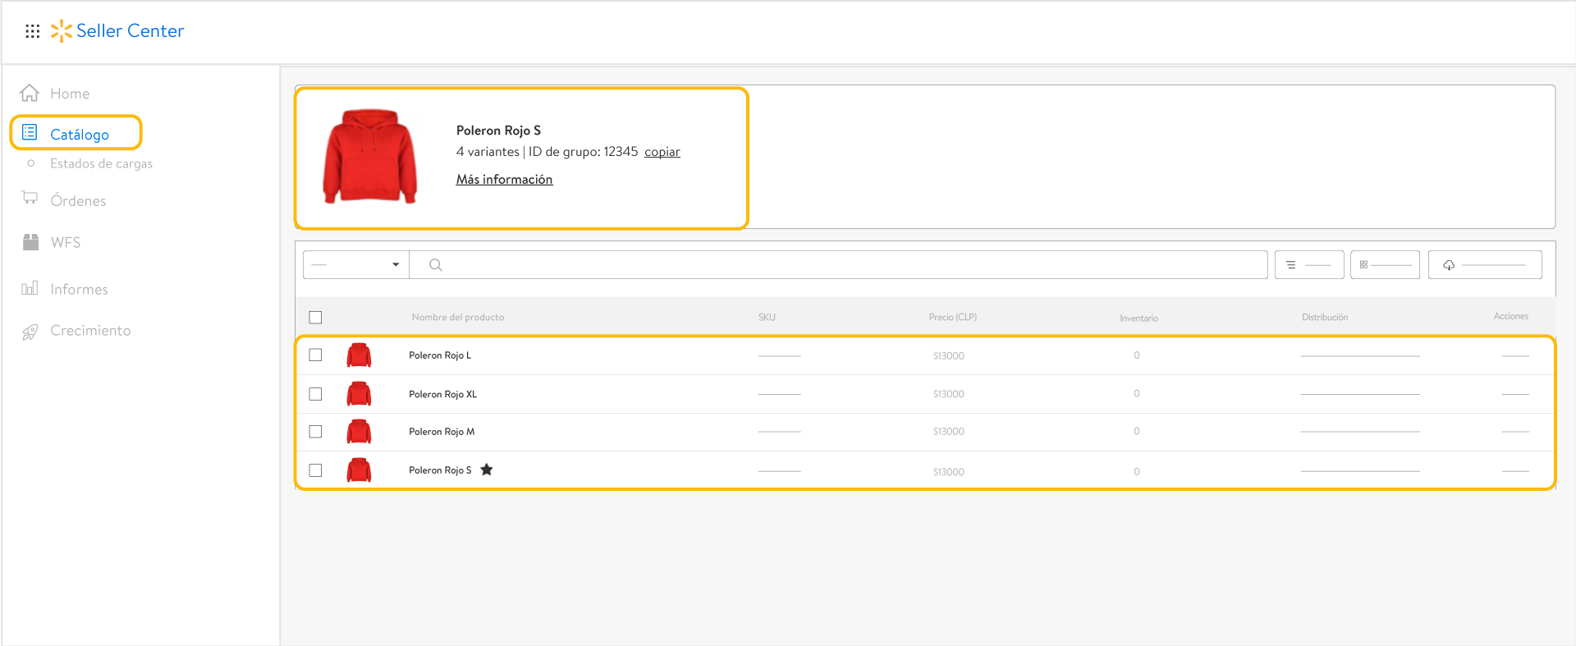The height and width of the screenshot is (646, 1576).
Task: Click the star icon beside Poleron Rojo S
Action: [x=487, y=470]
